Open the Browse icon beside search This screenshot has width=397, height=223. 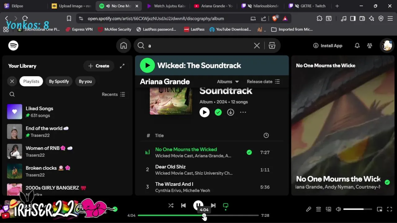[x=272, y=46]
